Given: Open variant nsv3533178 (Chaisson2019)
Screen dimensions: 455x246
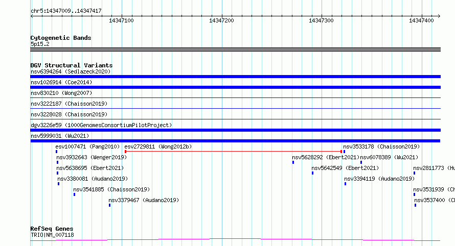Looking at the screenshot, I should click(381, 146).
